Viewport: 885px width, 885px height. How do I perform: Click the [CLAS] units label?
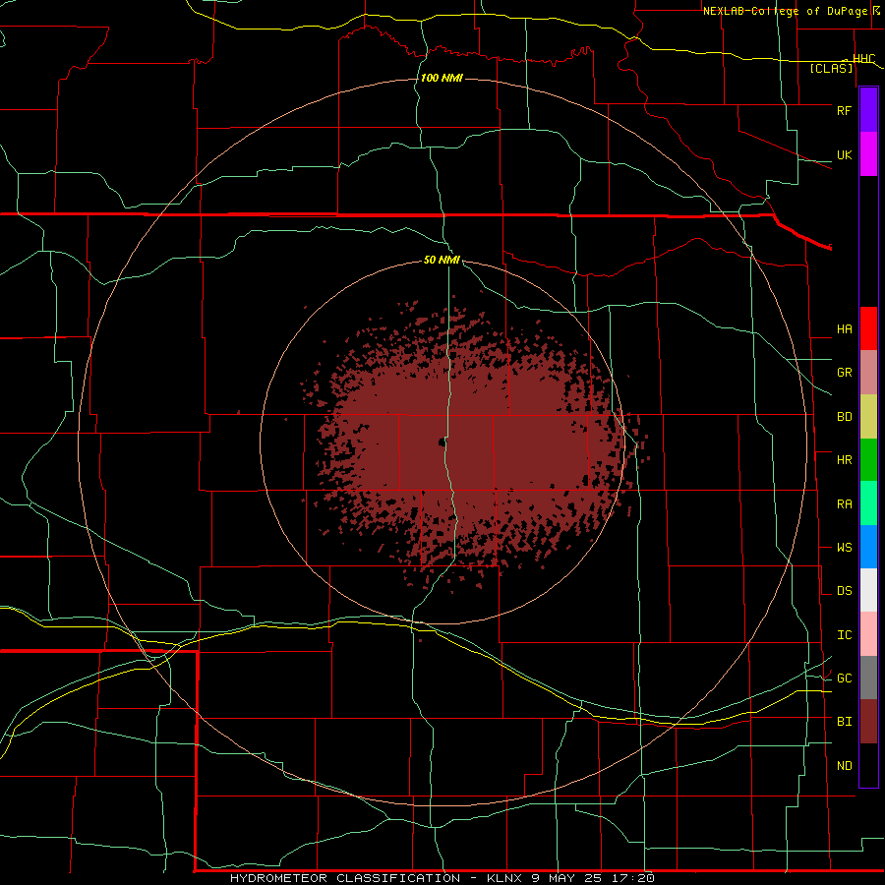(831, 69)
